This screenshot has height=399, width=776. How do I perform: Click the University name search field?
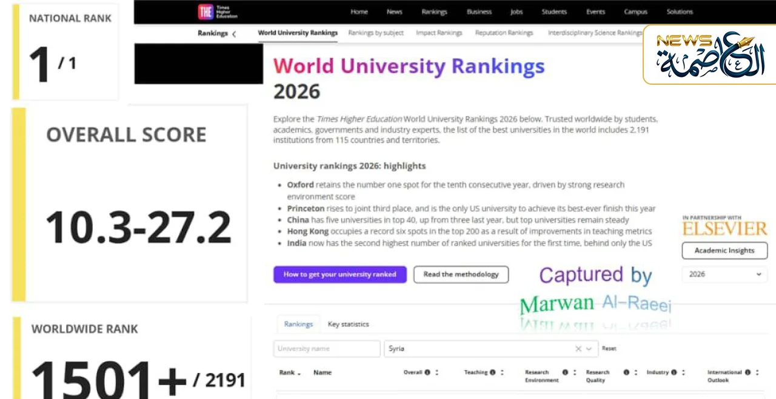pyautogui.click(x=327, y=349)
